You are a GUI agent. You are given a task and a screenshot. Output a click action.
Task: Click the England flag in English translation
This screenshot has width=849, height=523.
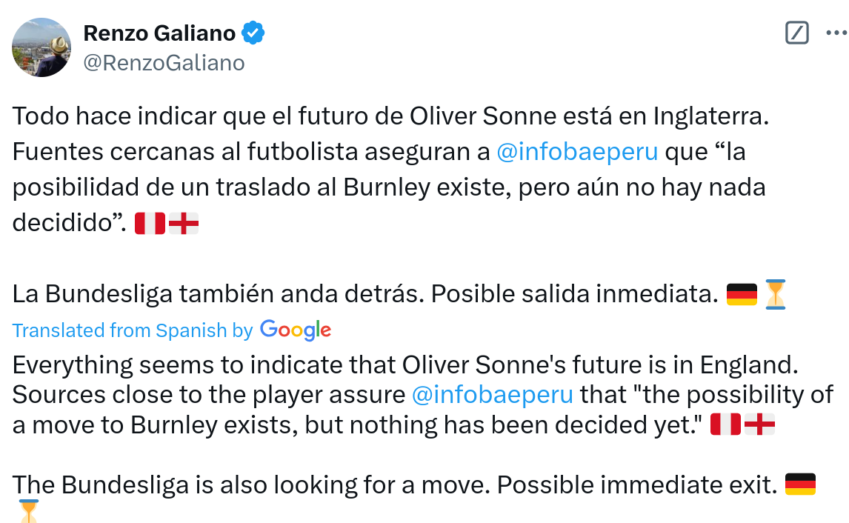[x=759, y=425]
